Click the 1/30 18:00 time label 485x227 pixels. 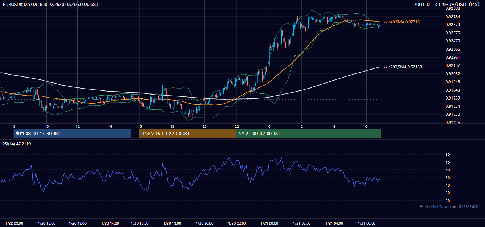point(172,224)
